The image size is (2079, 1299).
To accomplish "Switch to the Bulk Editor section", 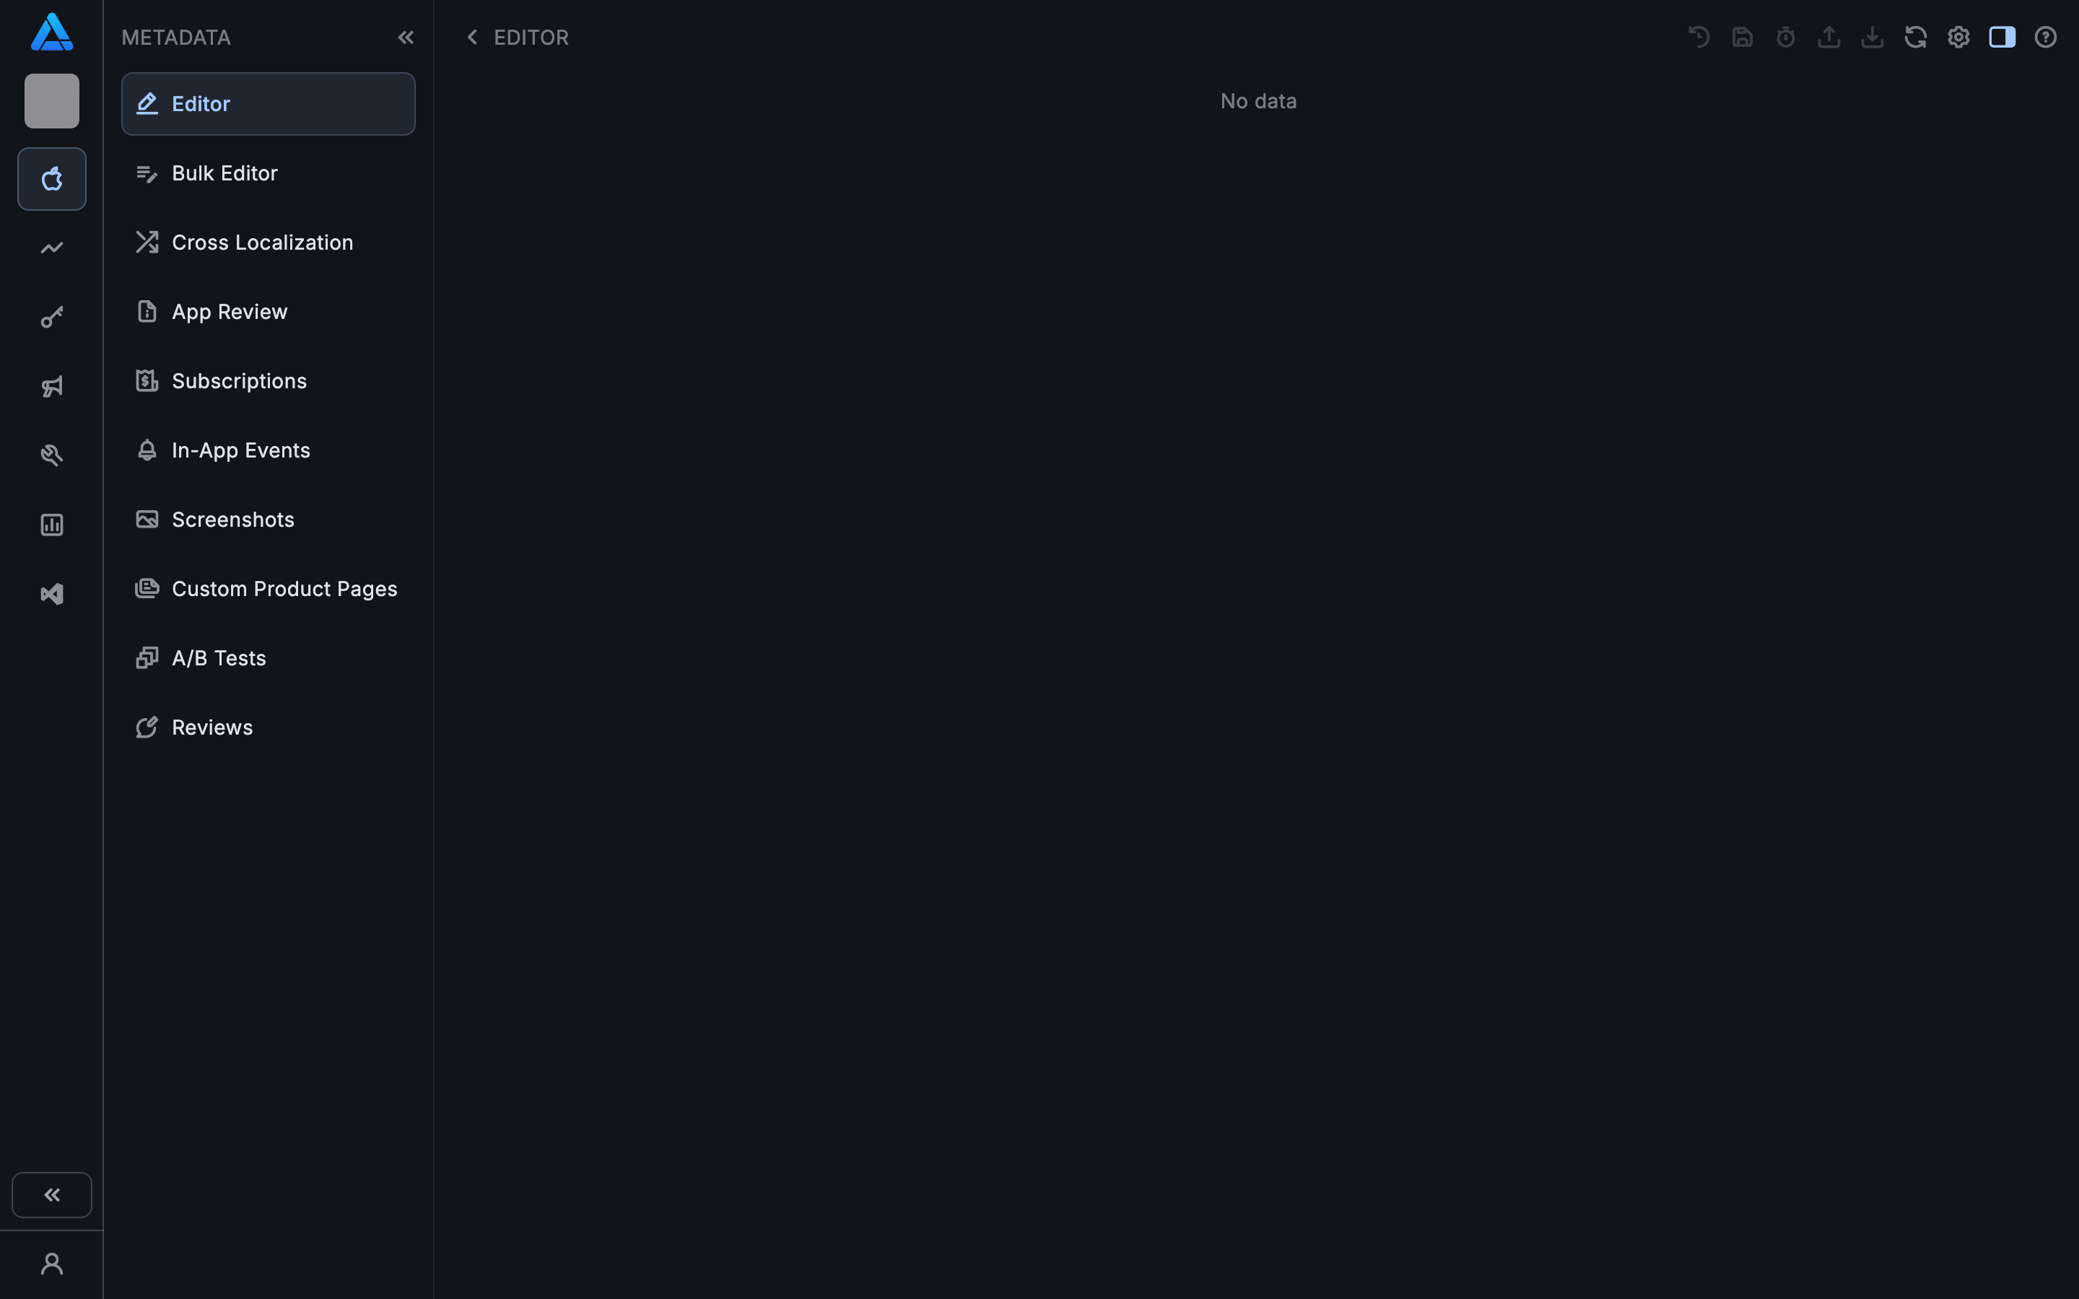I will [225, 172].
